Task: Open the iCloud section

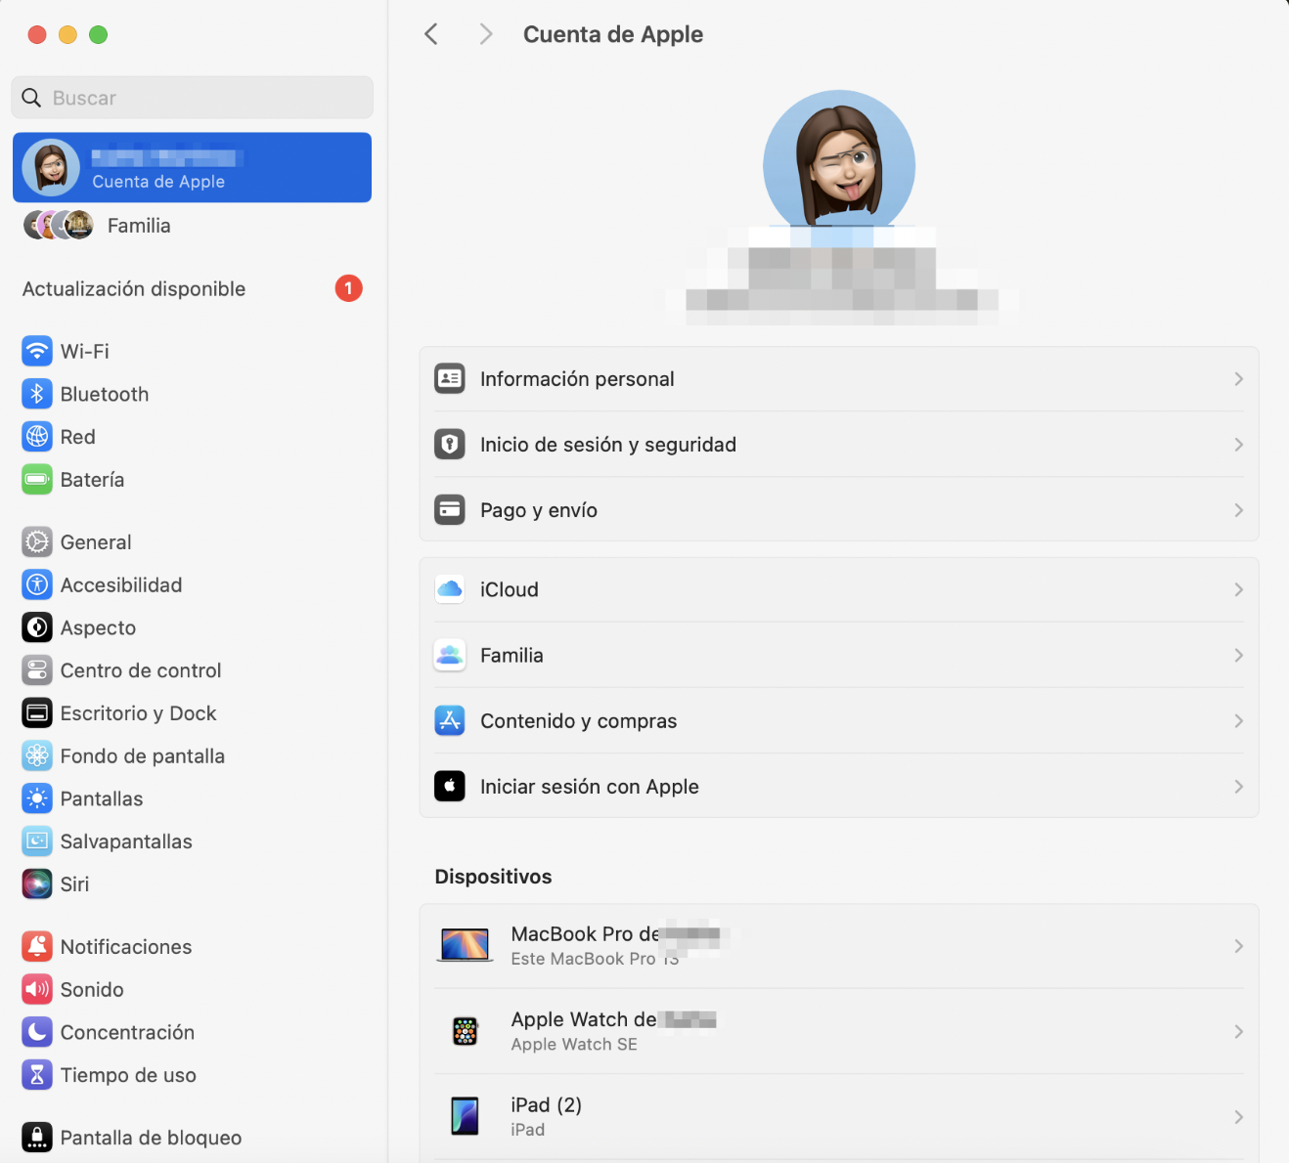Action: (x=839, y=589)
